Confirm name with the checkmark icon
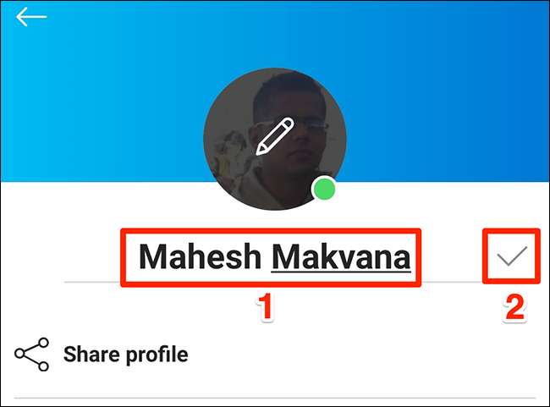 pyautogui.click(x=512, y=256)
